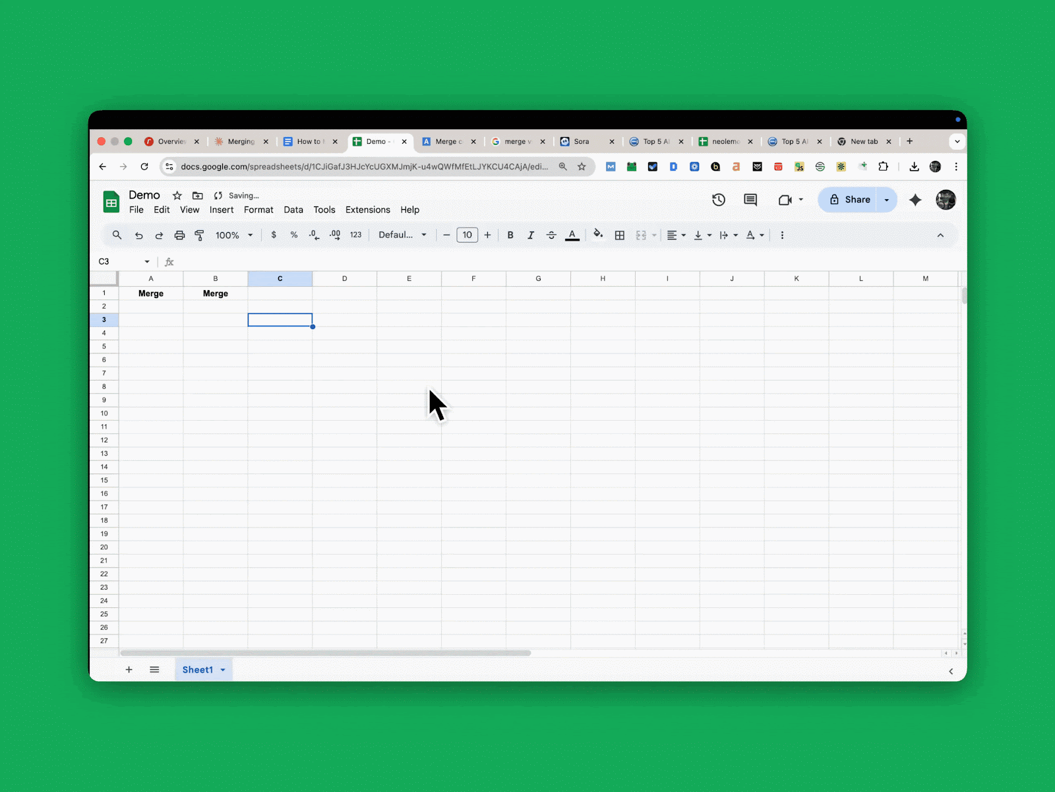Apply currency format with dollar sign icon
Image resolution: width=1055 pixels, height=792 pixels.
click(x=274, y=235)
